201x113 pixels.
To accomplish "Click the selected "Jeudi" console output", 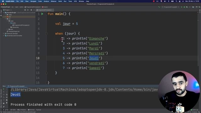I will [15, 94].
